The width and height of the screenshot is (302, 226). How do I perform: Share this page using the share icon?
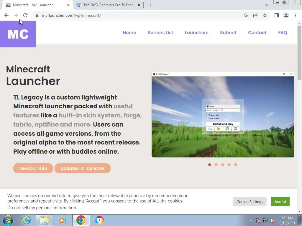pos(255,15)
